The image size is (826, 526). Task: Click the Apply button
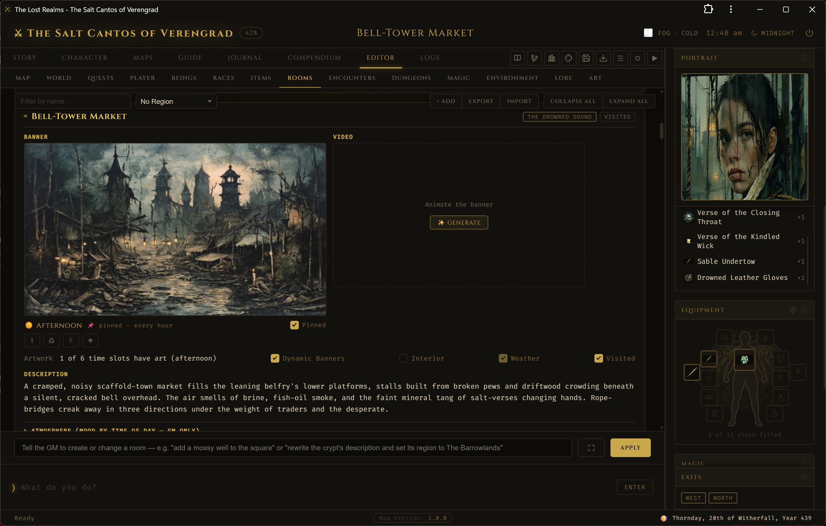[x=630, y=448]
